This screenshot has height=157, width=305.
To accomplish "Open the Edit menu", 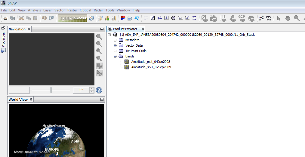I will 12,10.
